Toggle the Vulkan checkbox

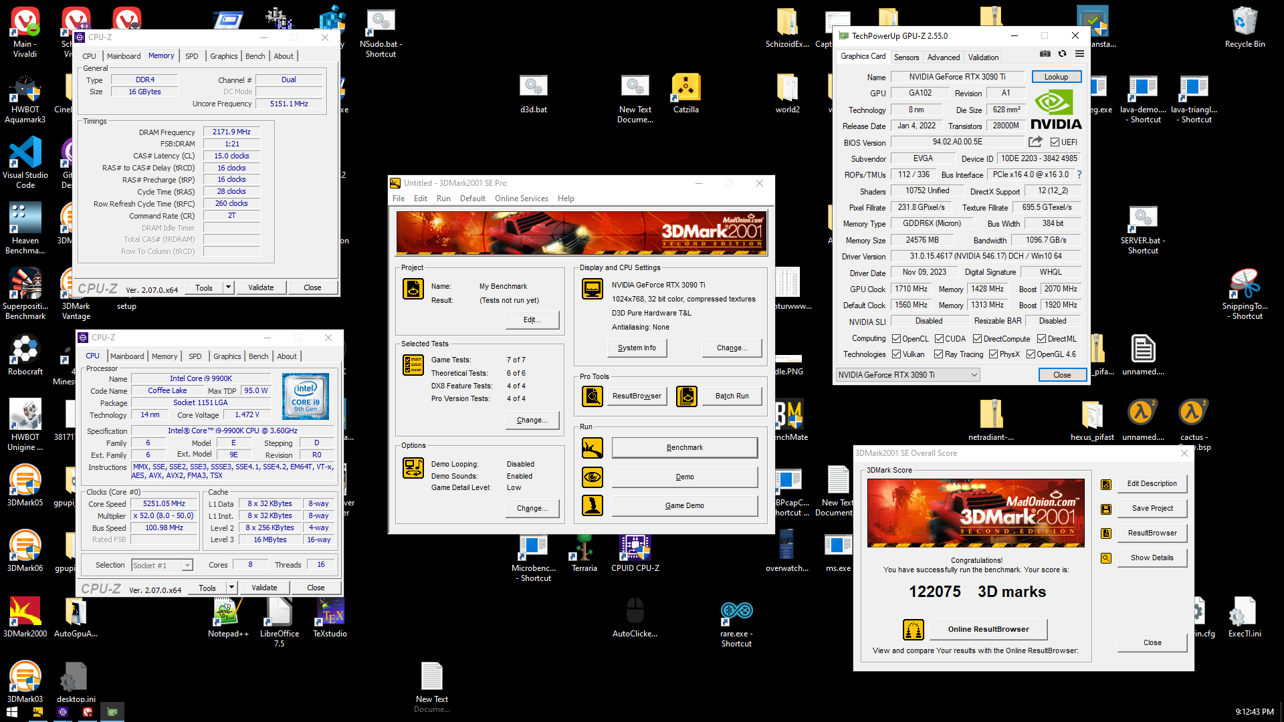point(897,354)
